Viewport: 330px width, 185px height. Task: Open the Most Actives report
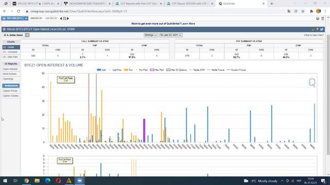click(11, 74)
